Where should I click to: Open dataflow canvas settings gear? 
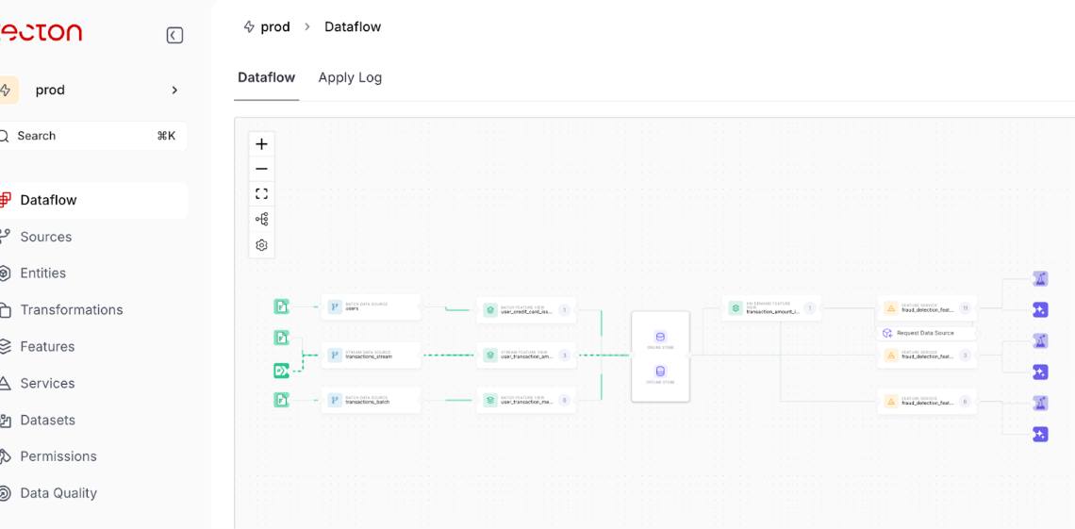261,245
